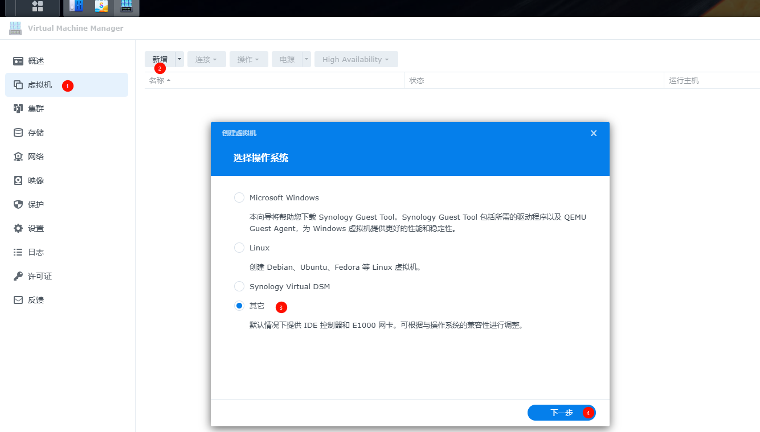760x432 pixels.
Task: Open 保护 protection shield icon
Action: pyautogui.click(x=18, y=204)
